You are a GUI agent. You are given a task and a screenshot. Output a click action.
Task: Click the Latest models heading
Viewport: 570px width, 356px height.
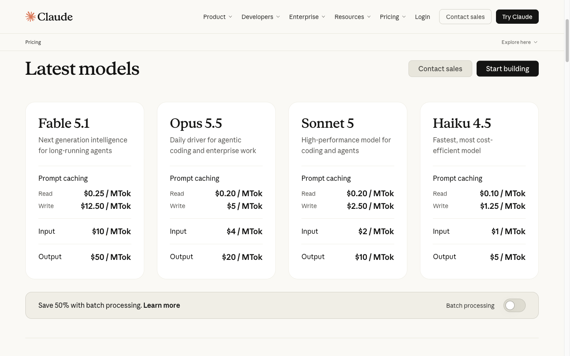click(x=82, y=69)
